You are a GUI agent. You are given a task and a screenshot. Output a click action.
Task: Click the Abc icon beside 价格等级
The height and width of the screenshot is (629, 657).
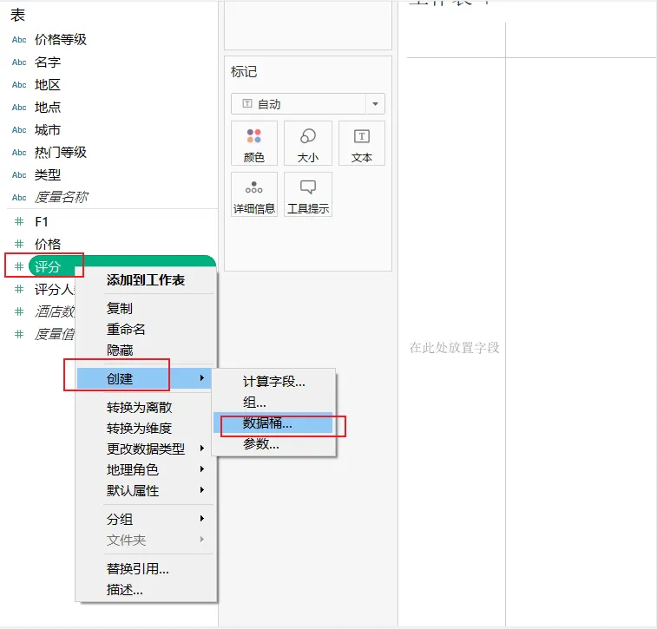(x=19, y=40)
